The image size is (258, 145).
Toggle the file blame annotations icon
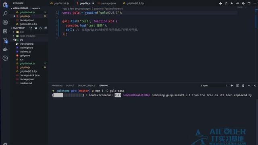click(237, 3)
